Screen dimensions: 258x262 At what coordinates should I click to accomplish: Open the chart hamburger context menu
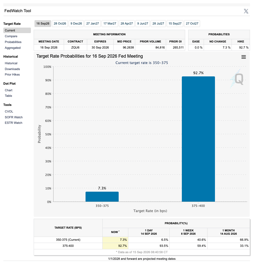(x=244, y=57)
